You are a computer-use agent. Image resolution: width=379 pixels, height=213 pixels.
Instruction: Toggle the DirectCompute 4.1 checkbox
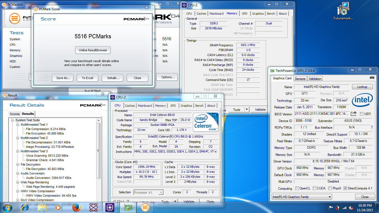345,188
